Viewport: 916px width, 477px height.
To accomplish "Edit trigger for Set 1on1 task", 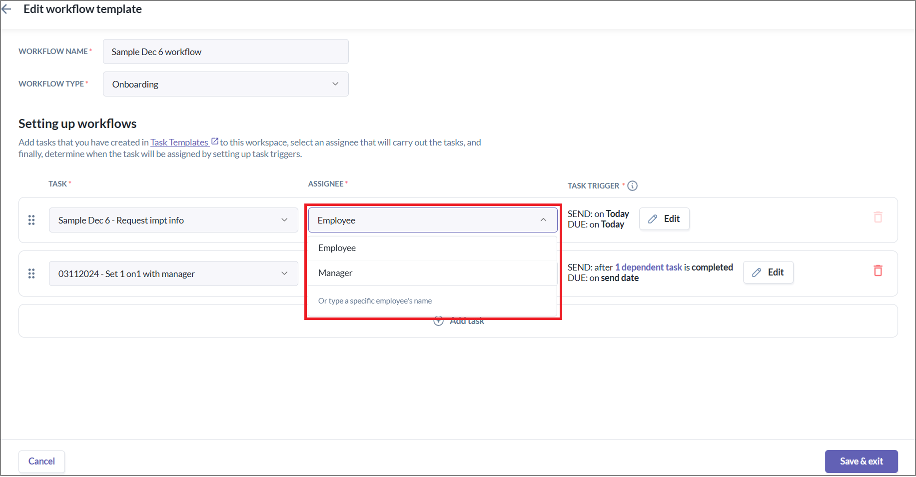I will tap(768, 272).
